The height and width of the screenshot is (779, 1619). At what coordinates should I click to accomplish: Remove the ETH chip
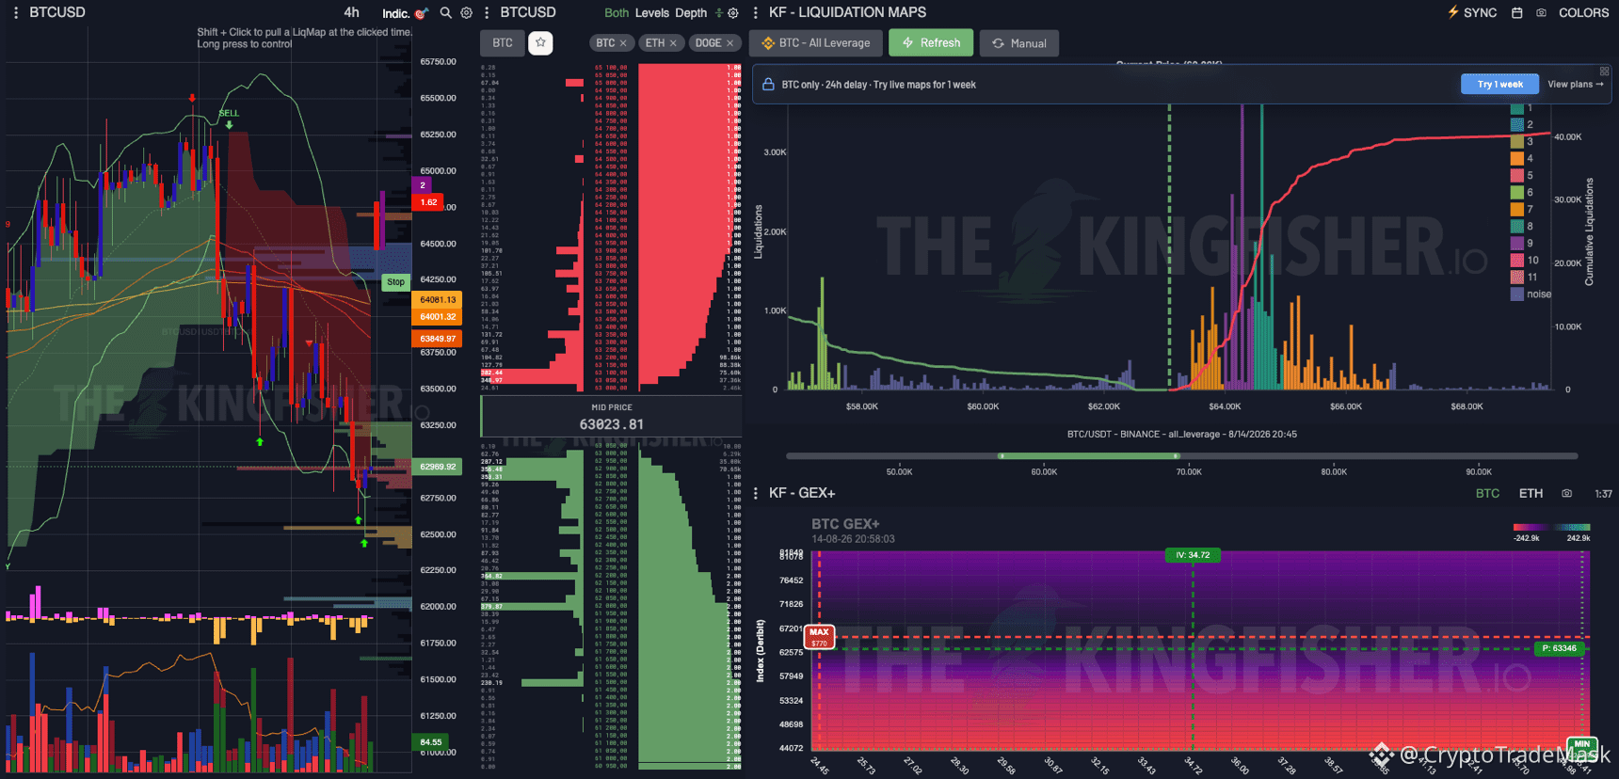(673, 43)
